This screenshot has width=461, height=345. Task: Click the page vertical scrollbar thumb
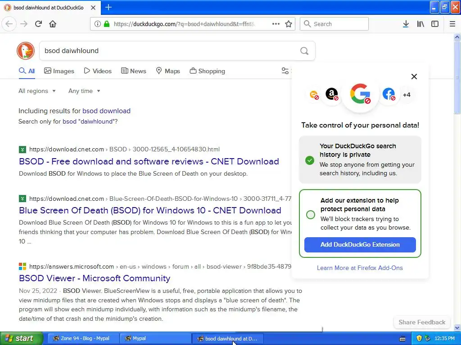(457, 77)
